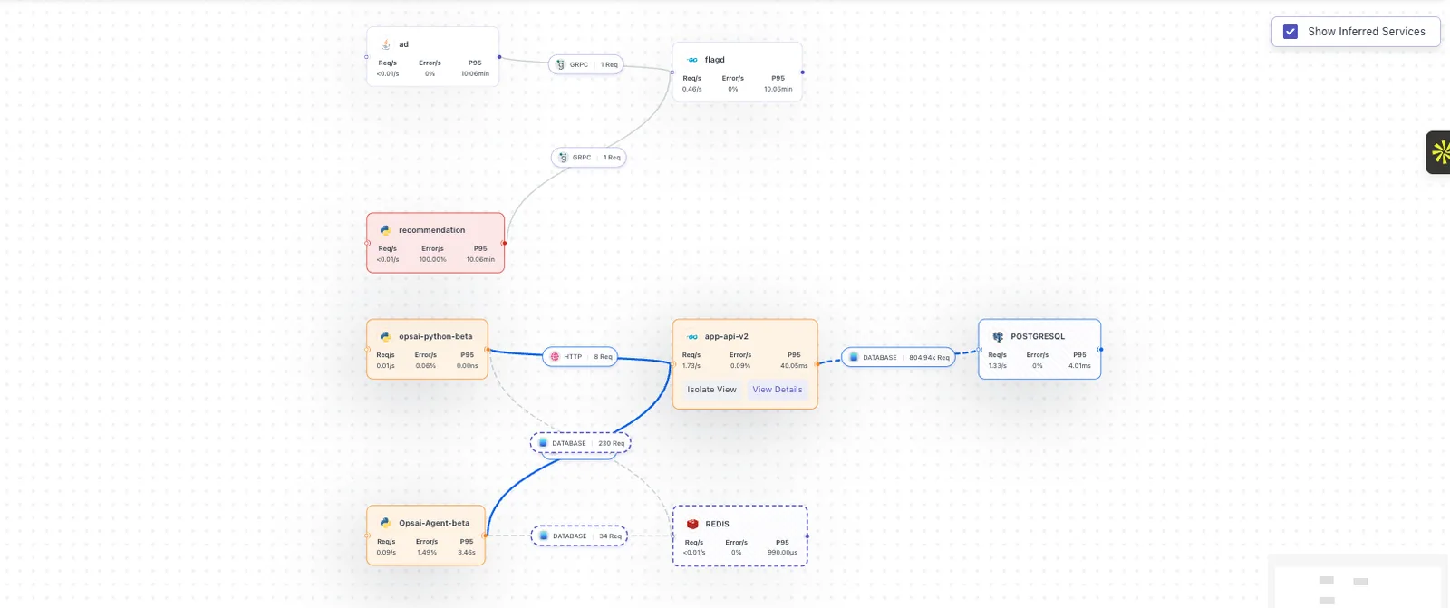Click the Go icon on flagd node
Image resolution: width=1450 pixels, height=608 pixels.
(692, 60)
